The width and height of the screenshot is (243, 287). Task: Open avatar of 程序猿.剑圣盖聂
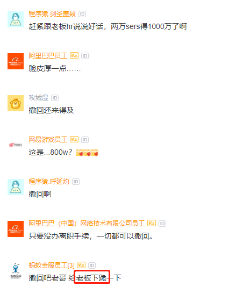[16, 19]
